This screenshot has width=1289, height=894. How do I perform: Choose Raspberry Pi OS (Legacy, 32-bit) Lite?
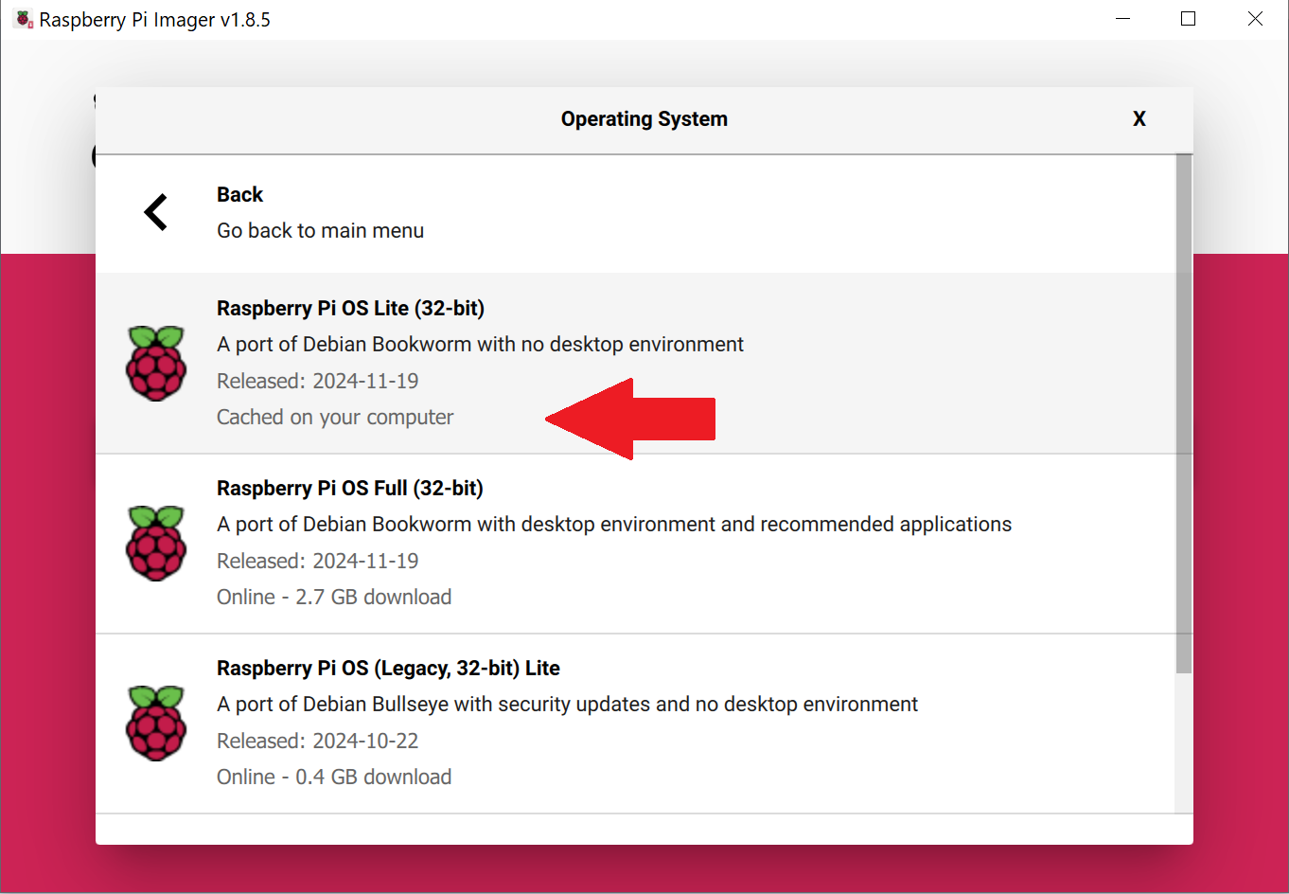pos(635,724)
